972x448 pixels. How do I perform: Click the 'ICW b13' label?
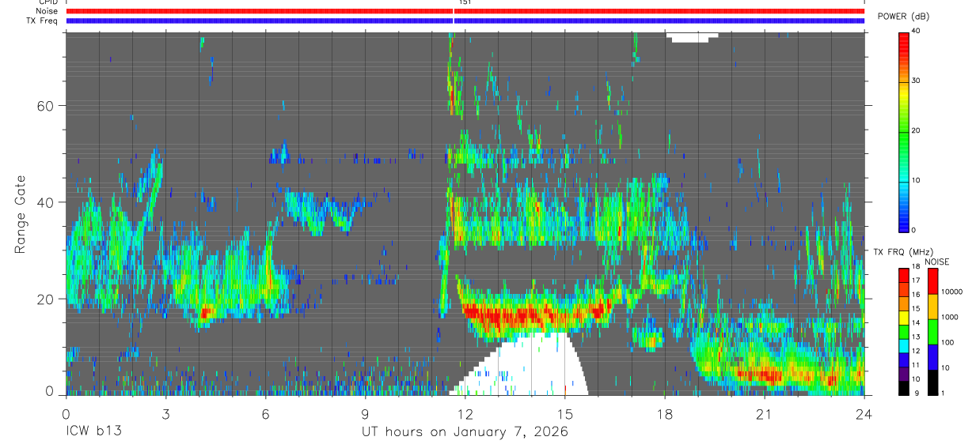point(93,431)
